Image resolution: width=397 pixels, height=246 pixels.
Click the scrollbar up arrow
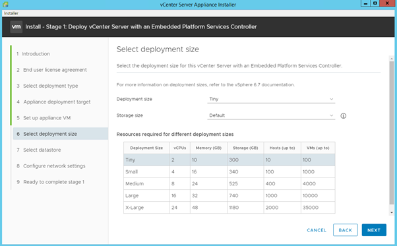[x=392, y=59]
